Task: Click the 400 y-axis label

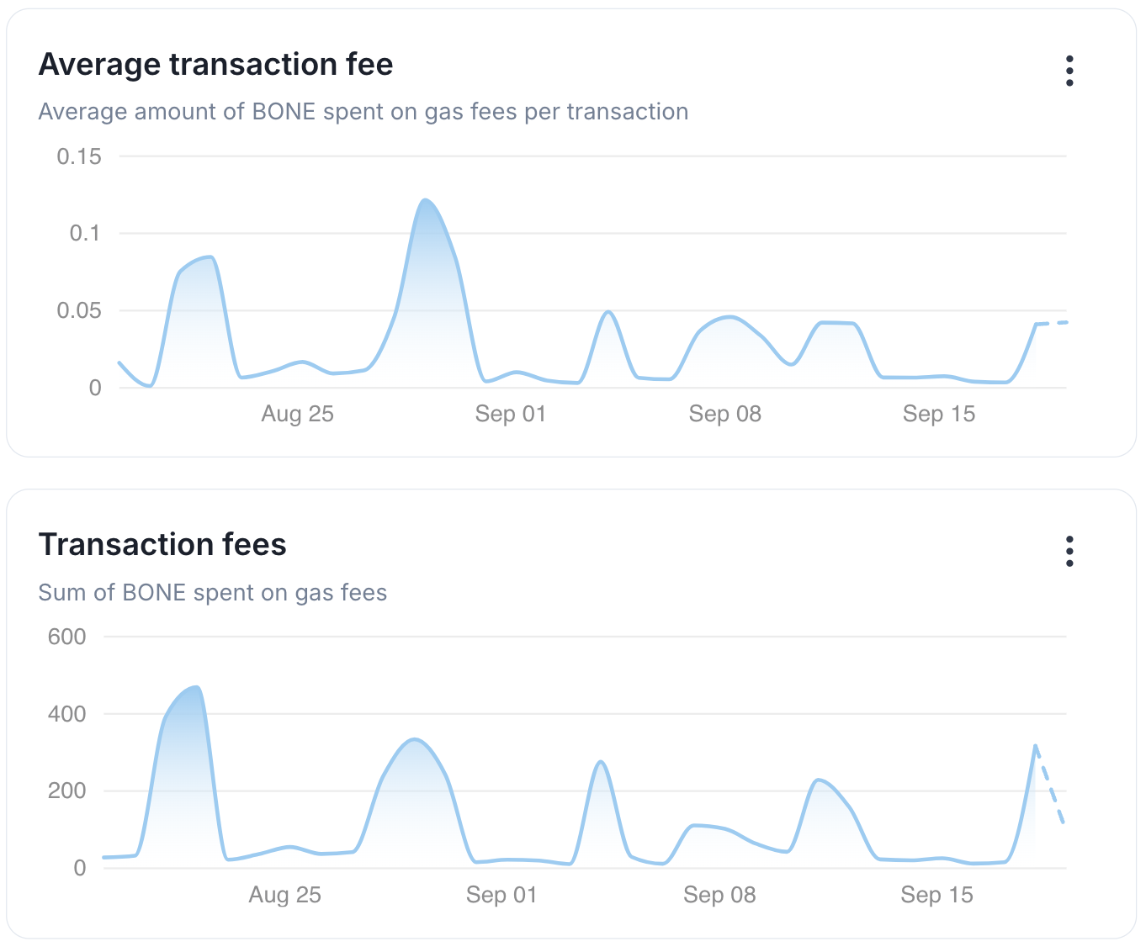Action: coord(67,714)
